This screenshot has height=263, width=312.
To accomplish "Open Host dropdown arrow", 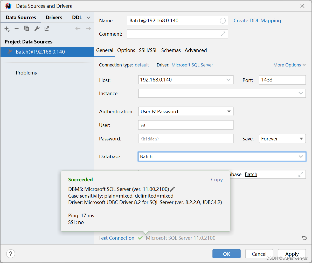I will 228,80.
